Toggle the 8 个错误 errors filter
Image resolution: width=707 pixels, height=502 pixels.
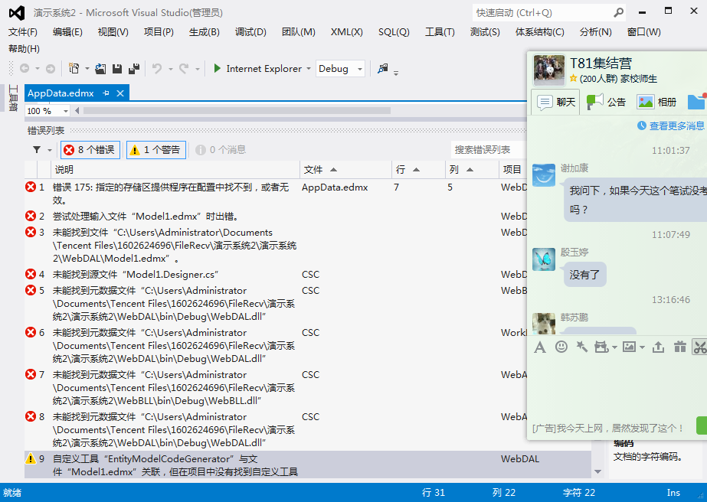click(x=90, y=150)
